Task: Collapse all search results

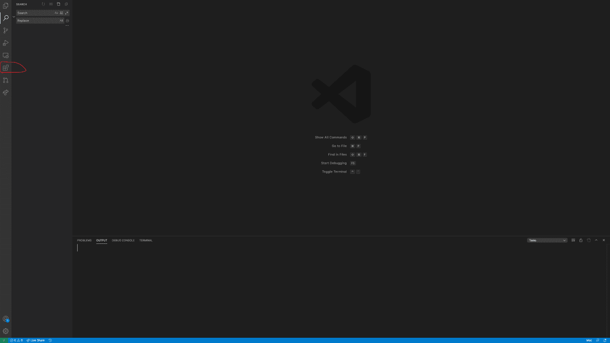Action: pyautogui.click(x=66, y=4)
